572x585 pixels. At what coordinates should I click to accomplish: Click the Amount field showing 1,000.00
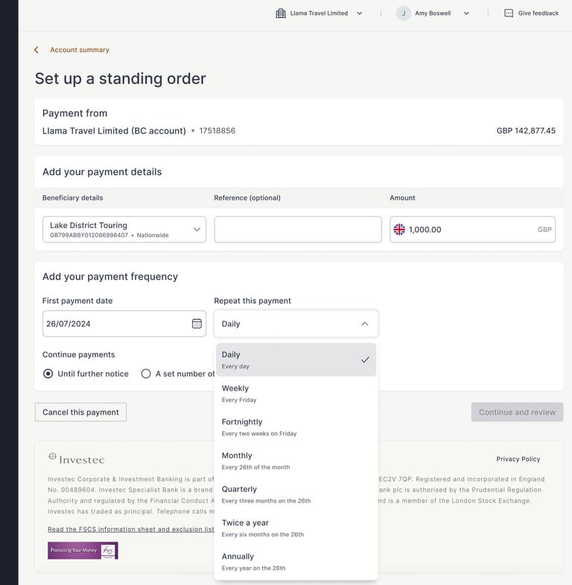click(x=471, y=230)
